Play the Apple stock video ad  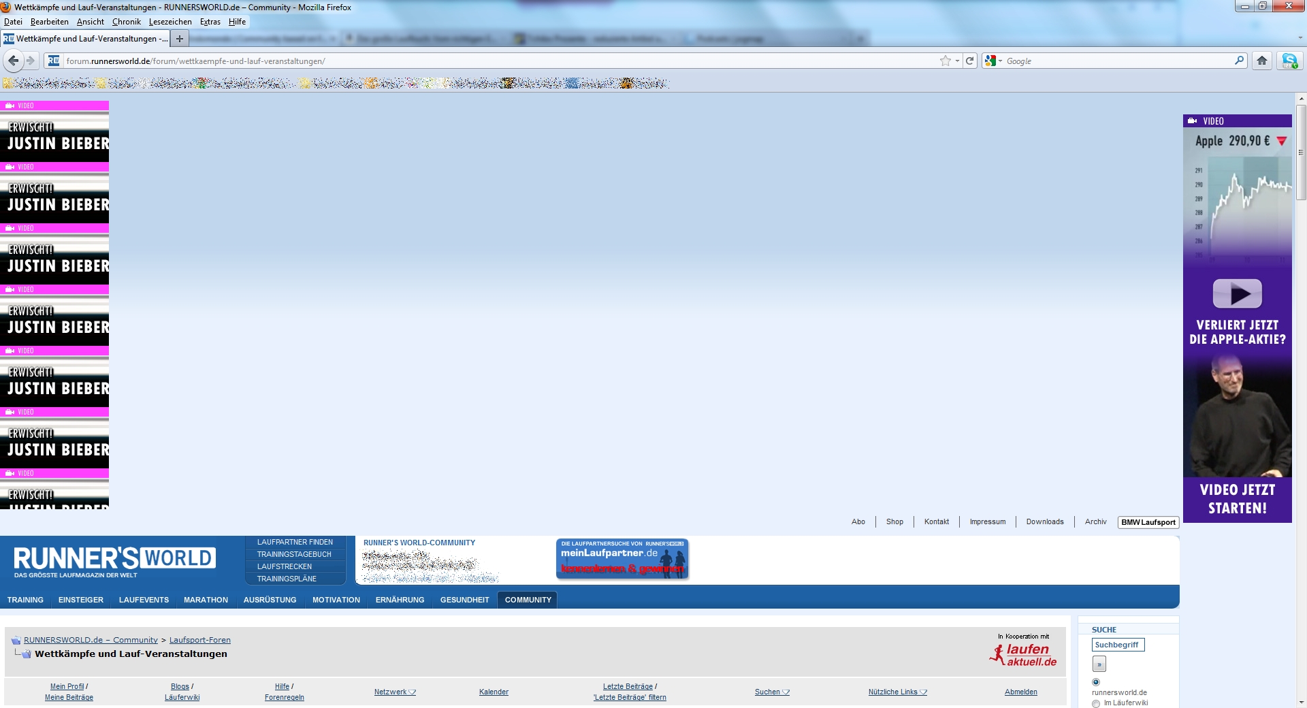(1237, 294)
